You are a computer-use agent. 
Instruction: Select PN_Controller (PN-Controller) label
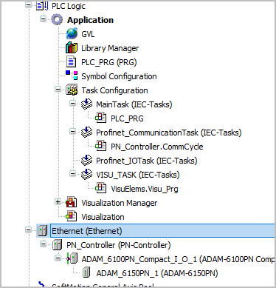(119, 245)
